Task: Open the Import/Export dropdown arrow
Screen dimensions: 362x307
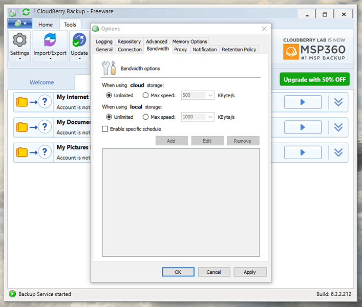Action: pyautogui.click(x=50, y=59)
